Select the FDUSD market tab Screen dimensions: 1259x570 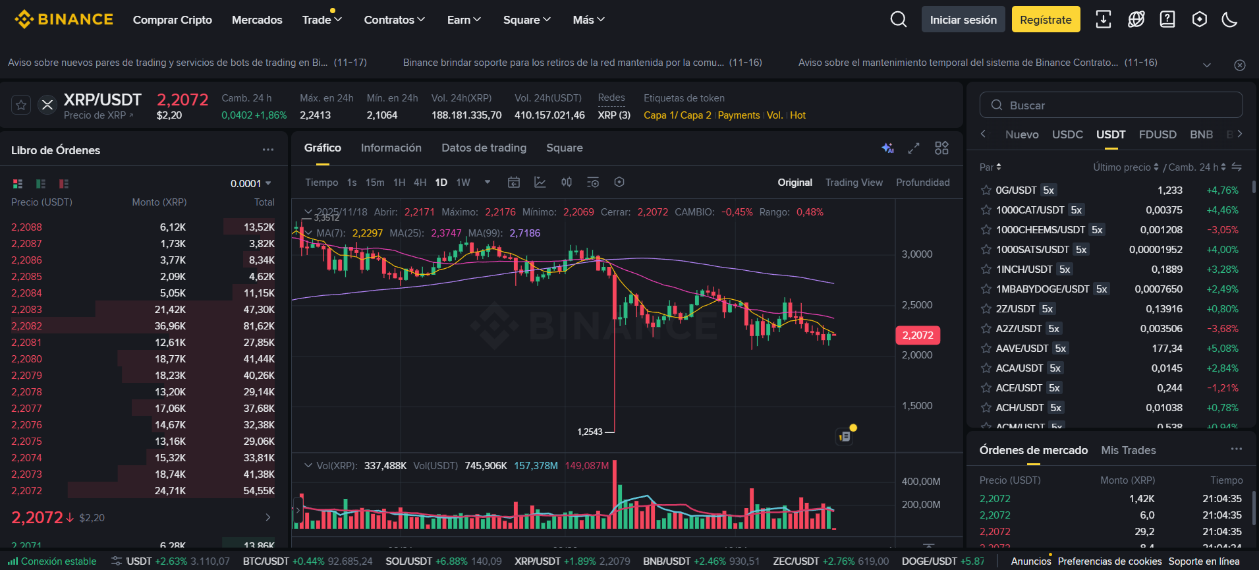(1157, 134)
